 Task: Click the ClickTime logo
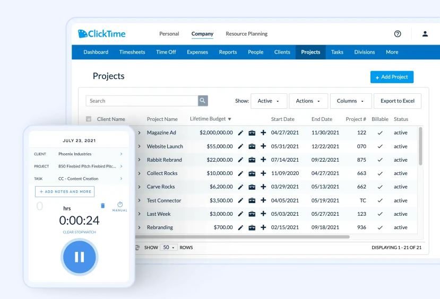[102, 33]
